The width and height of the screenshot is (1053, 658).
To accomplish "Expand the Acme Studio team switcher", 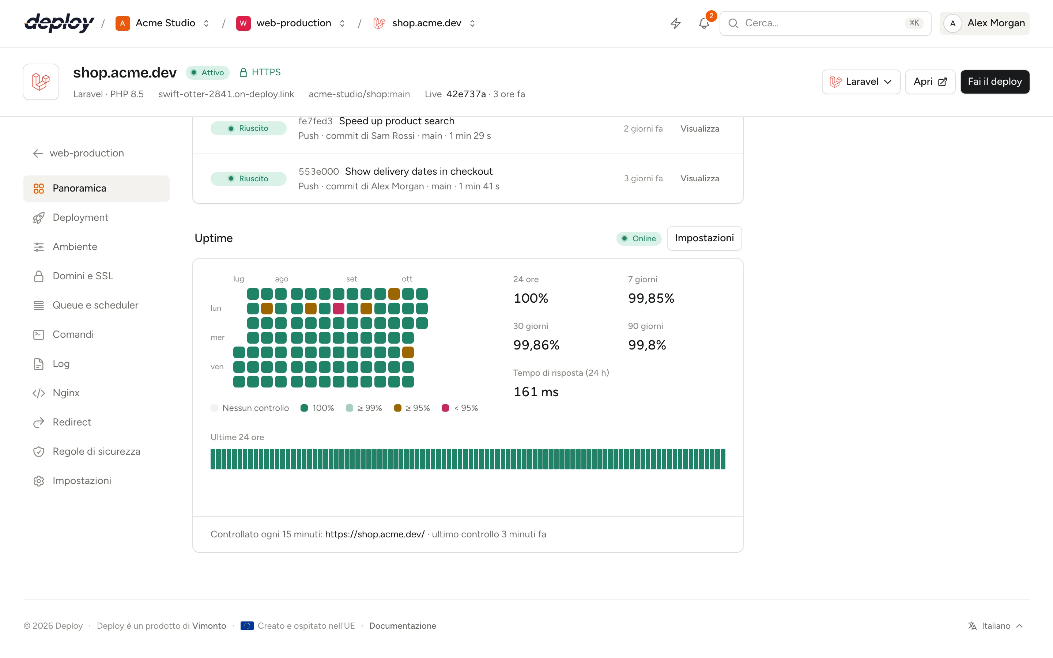I will [207, 23].
